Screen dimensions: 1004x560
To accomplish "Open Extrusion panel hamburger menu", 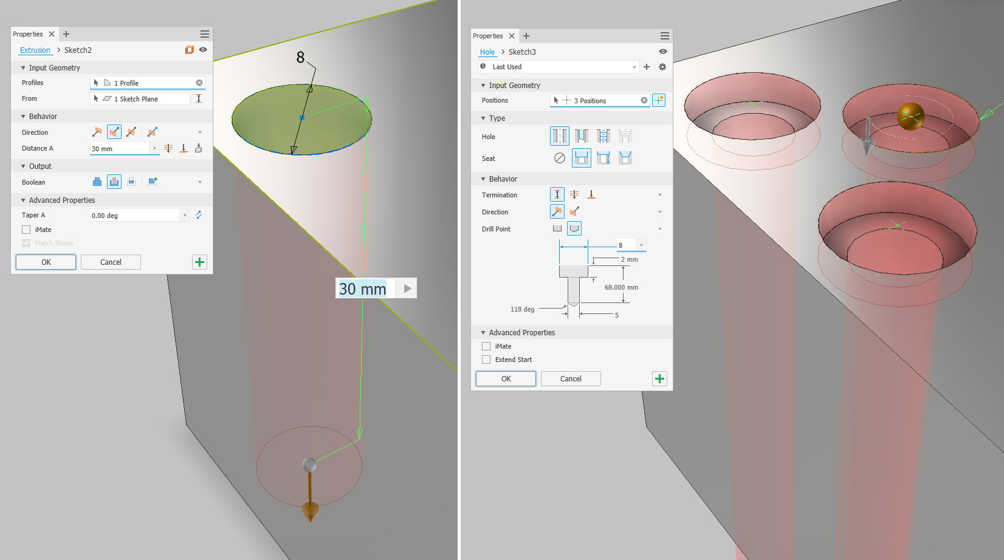I will 205,34.
